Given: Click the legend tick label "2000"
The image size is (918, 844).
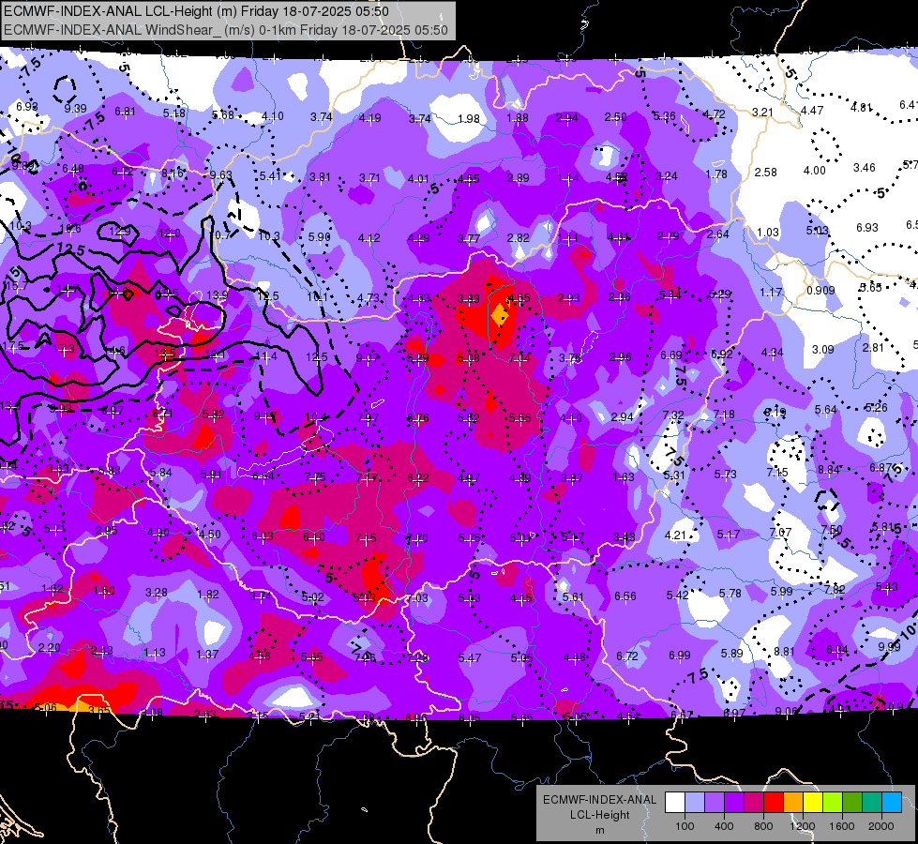Looking at the screenshot, I should 881,826.
